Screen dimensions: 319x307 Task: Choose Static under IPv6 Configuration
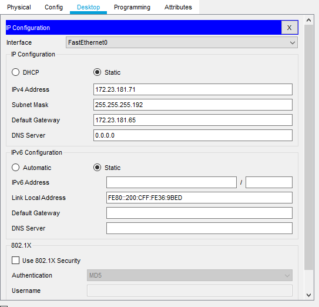click(97, 168)
